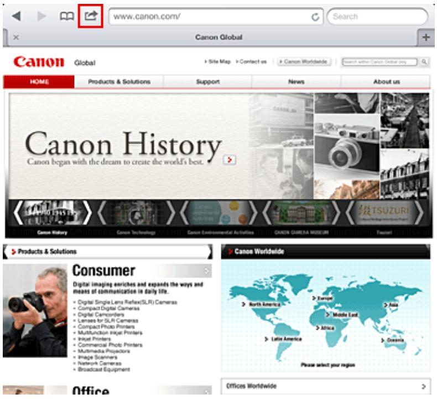437x399 pixels.
Task: Click the site search magnifier icon
Action: point(424,62)
